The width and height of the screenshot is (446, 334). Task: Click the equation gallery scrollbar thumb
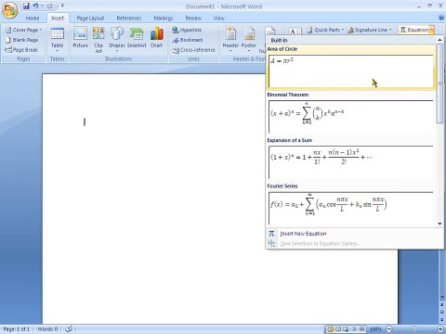pos(439,83)
